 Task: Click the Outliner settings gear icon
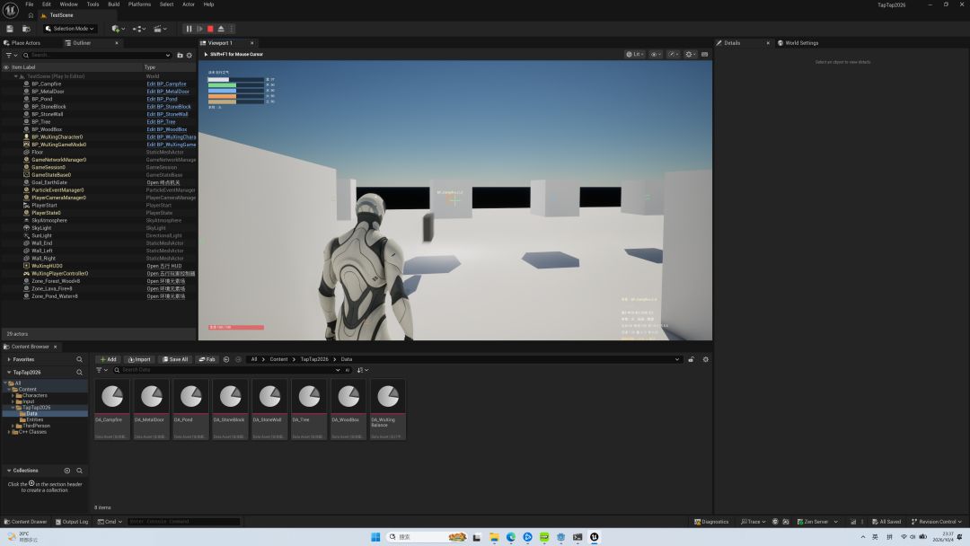(x=190, y=55)
